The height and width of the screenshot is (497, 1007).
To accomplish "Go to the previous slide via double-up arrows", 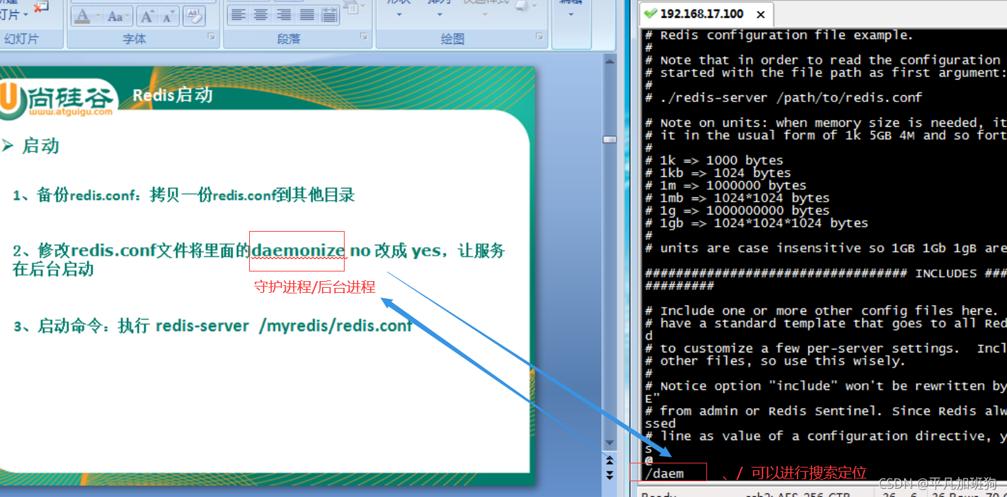I will pos(609,459).
